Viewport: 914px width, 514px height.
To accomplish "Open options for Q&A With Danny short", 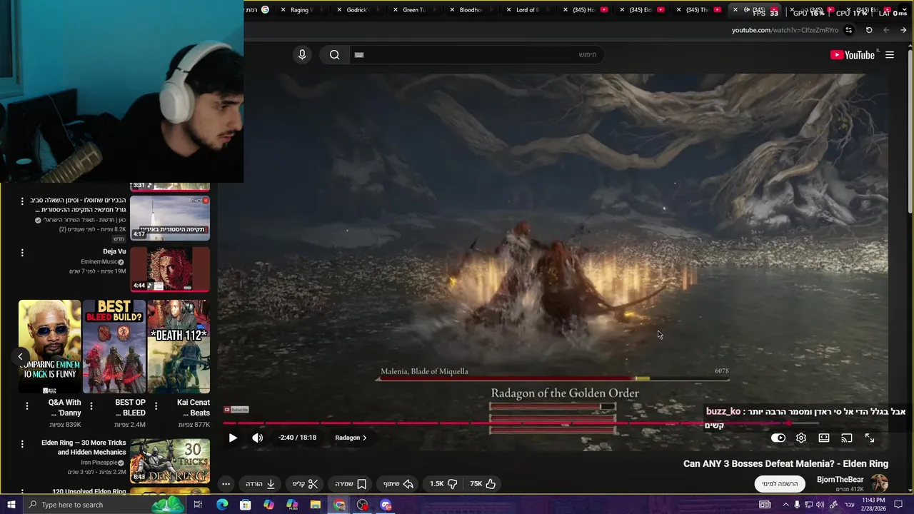I will point(27,406).
